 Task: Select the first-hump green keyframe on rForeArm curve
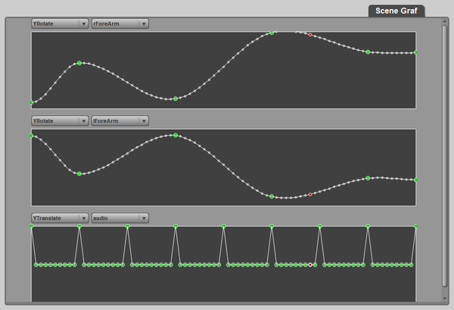tap(79, 63)
